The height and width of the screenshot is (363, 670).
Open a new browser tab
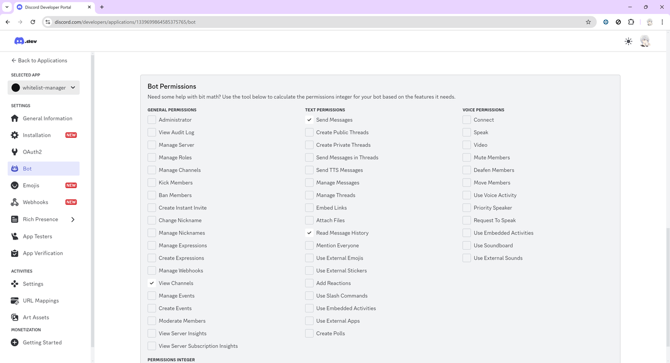(102, 7)
